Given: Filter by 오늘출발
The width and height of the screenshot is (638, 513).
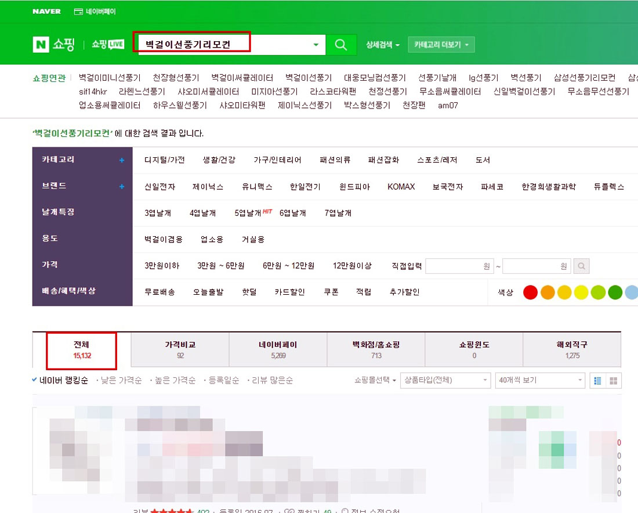Looking at the screenshot, I should [x=208, y=292].
